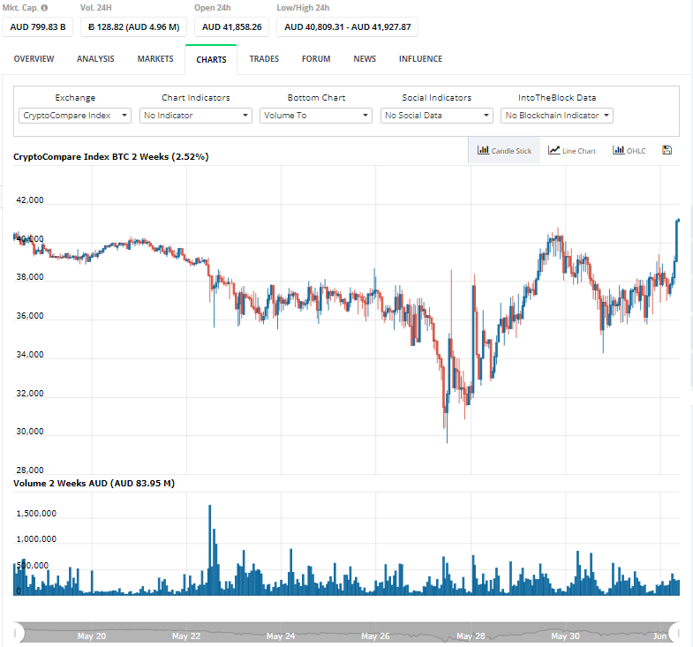Screen dimensions: 693x647
Task: Click the save chart floppy disk icon
Action: tap(667, 150)
